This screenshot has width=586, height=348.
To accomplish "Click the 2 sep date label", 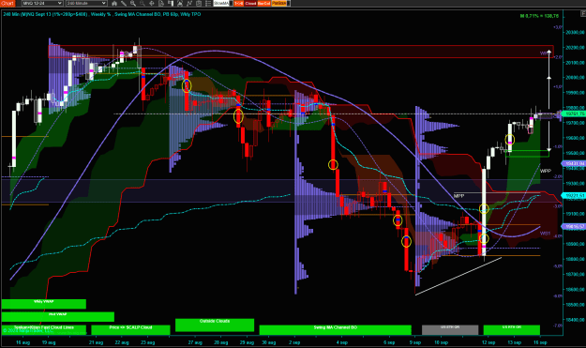I will 294,342.
